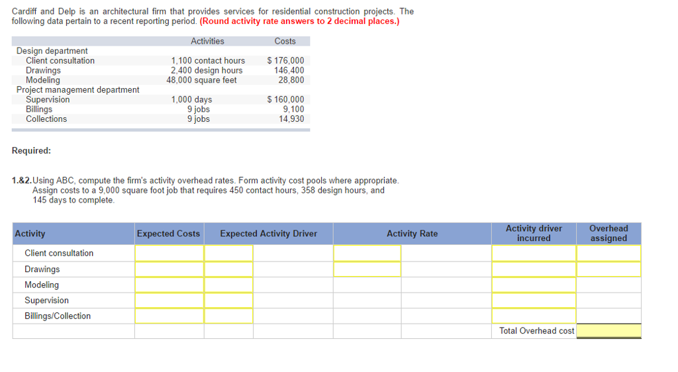Select Supervision row Expected Costs field
Screen dimensions: 678x372
coord(169,301)
